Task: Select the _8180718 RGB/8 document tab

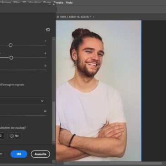Action: pyautogui.click(x=74, y=17)
